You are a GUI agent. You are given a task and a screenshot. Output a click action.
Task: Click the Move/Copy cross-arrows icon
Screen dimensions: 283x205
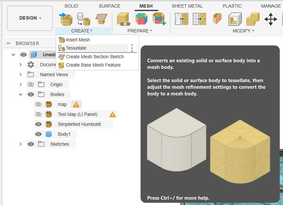270,19
